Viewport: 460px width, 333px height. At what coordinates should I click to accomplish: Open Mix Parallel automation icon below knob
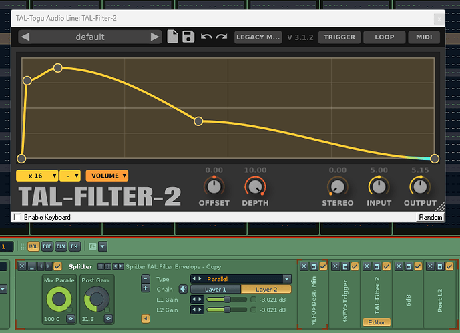coord(71,318)
